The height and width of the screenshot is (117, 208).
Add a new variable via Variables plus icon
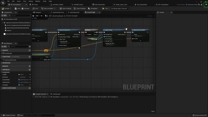click(30, 70)
